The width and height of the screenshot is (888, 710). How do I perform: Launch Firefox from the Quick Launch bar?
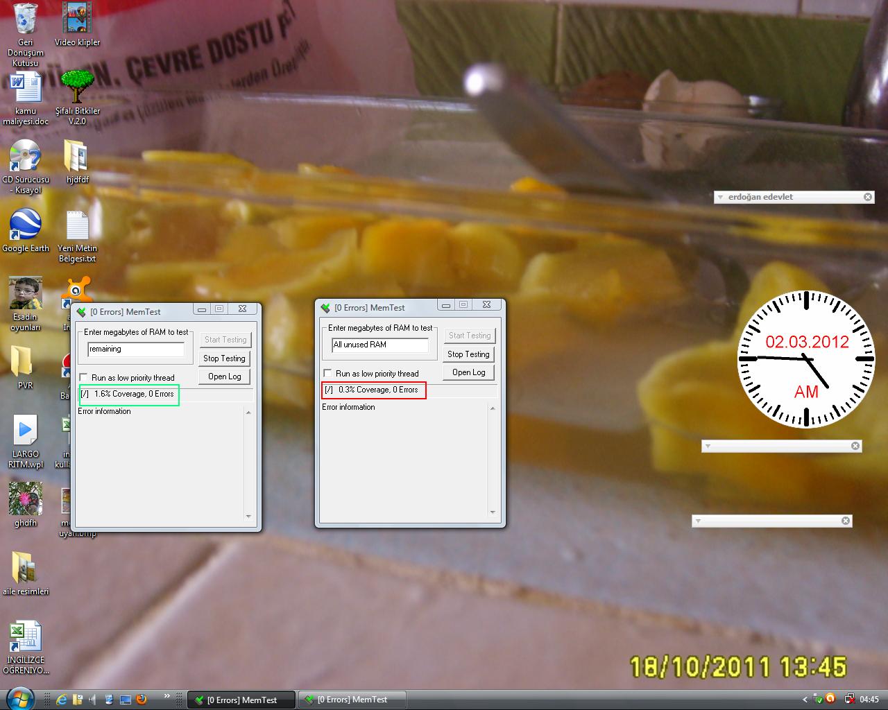tap(142, 699)
